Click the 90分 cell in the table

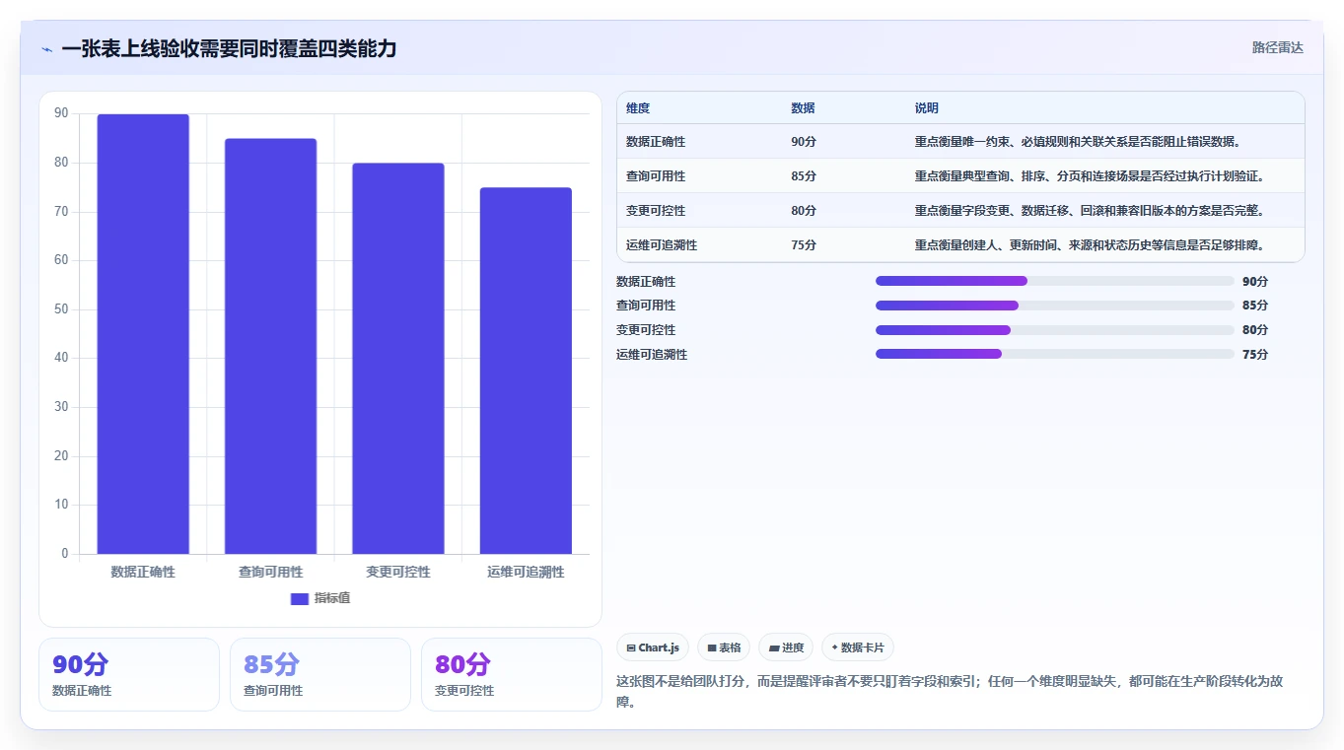point(804,142)
